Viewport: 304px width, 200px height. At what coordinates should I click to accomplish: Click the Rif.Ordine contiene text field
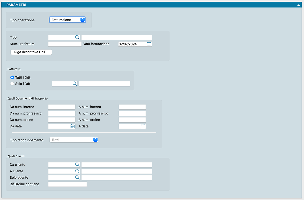pyautogui.click(x=67, y=184)
